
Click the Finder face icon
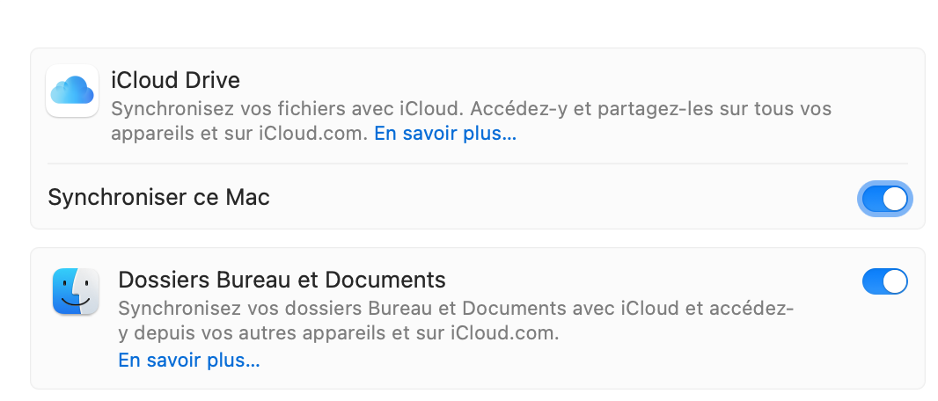pos(76,291)
